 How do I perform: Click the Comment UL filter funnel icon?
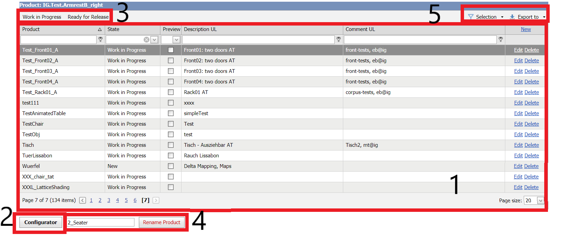(x=501, y=40)
